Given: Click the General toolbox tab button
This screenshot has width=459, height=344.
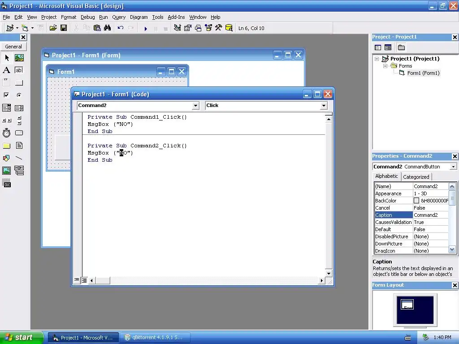Looking at the screenshot, I should coord(13,47).
